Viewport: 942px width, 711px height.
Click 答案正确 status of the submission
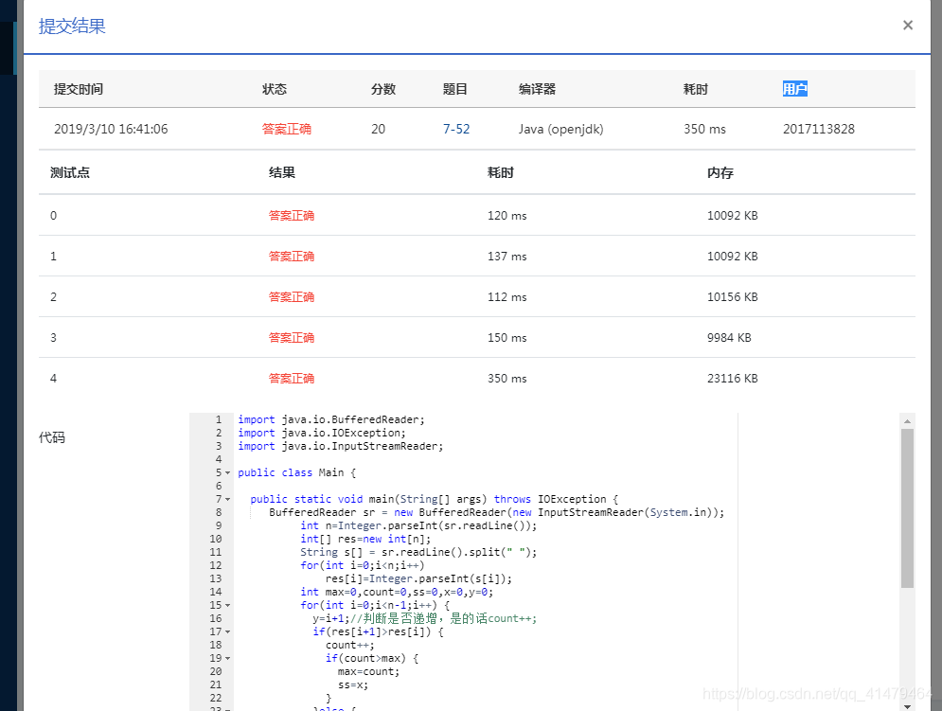(286, 129)
